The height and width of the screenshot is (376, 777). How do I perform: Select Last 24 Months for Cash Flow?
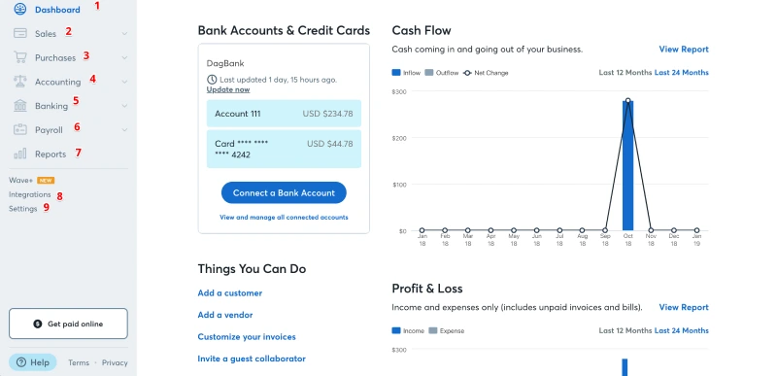[682, 72]
